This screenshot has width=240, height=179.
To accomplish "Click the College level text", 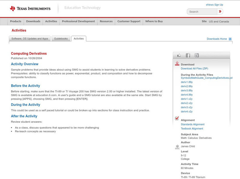I will [185, 159].
